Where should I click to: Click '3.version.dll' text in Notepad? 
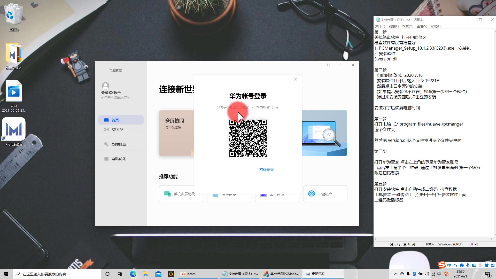tap(386, 59)
